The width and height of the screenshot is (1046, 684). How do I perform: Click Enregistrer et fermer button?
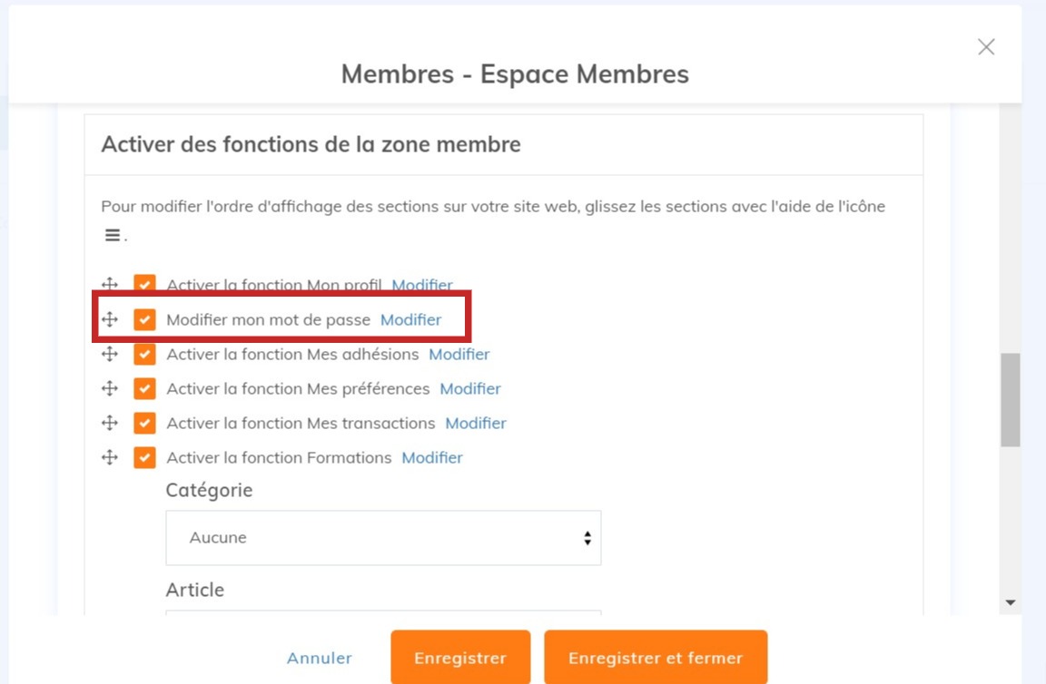click(656, 658)
